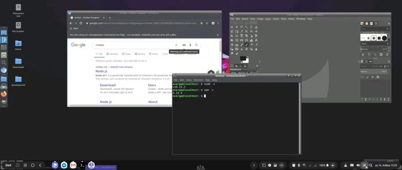This screenshot has width=402, height=170.
Task: Select the Scissors Select tool in GIMP
Action: tap(256, 27)
